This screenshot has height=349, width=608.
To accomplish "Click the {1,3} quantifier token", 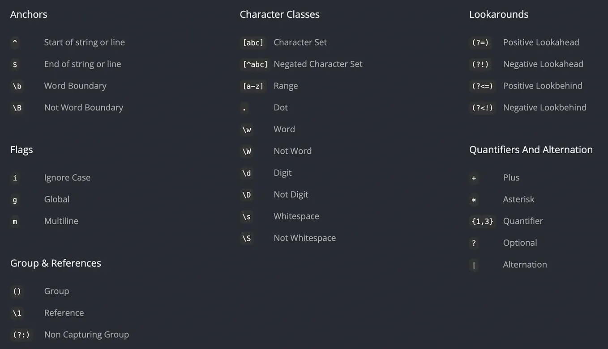I will coord(482,222).
